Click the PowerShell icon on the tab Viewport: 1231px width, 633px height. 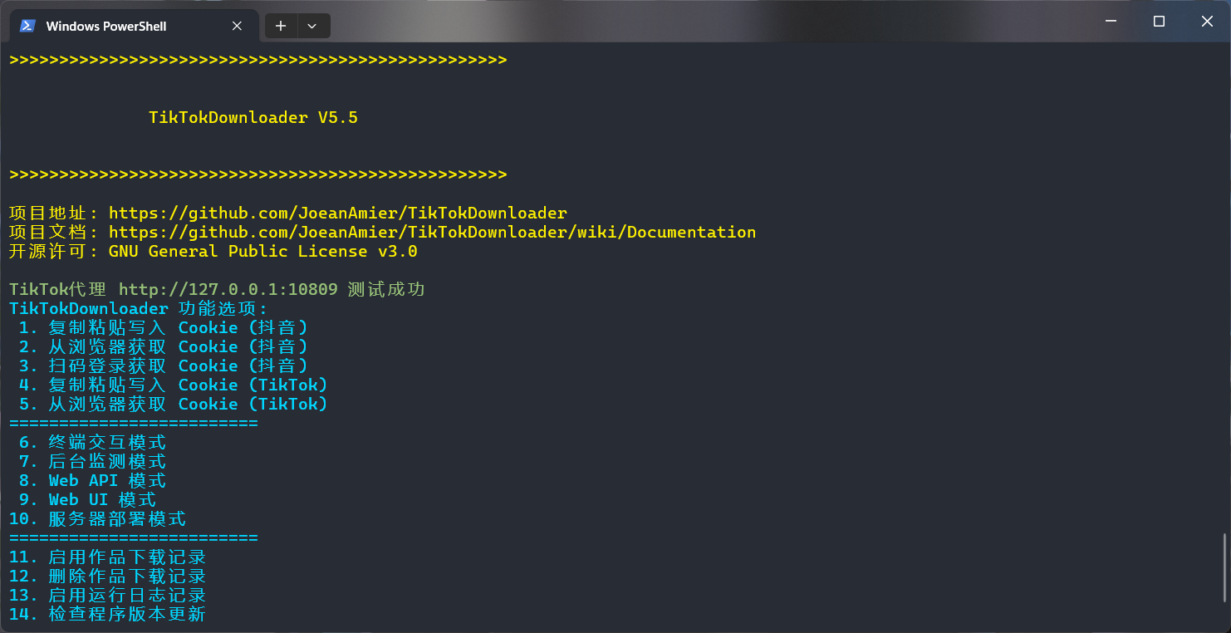point(27,26)
